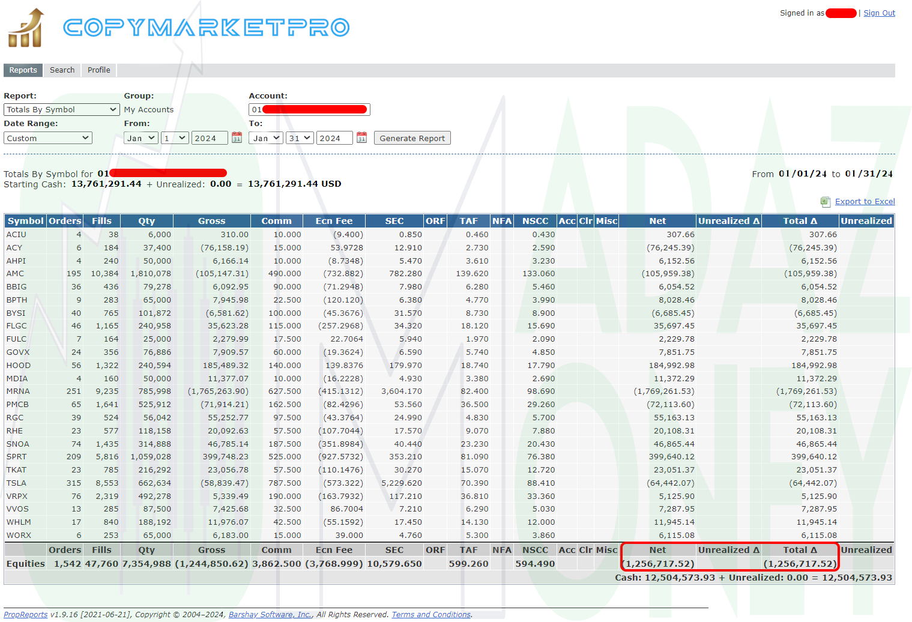Open the Terms and Conditions link
The width and height of the screenshot is (912, 622).
point(431,614)
